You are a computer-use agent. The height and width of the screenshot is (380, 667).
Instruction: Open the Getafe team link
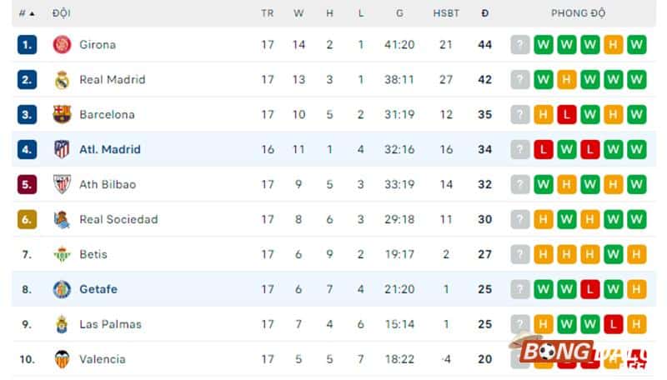click(98, 290)
